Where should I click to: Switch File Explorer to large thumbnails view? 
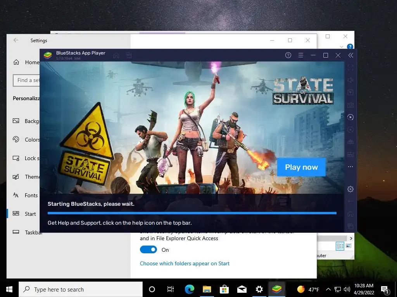pyautogui.click(x=349, y=246)
